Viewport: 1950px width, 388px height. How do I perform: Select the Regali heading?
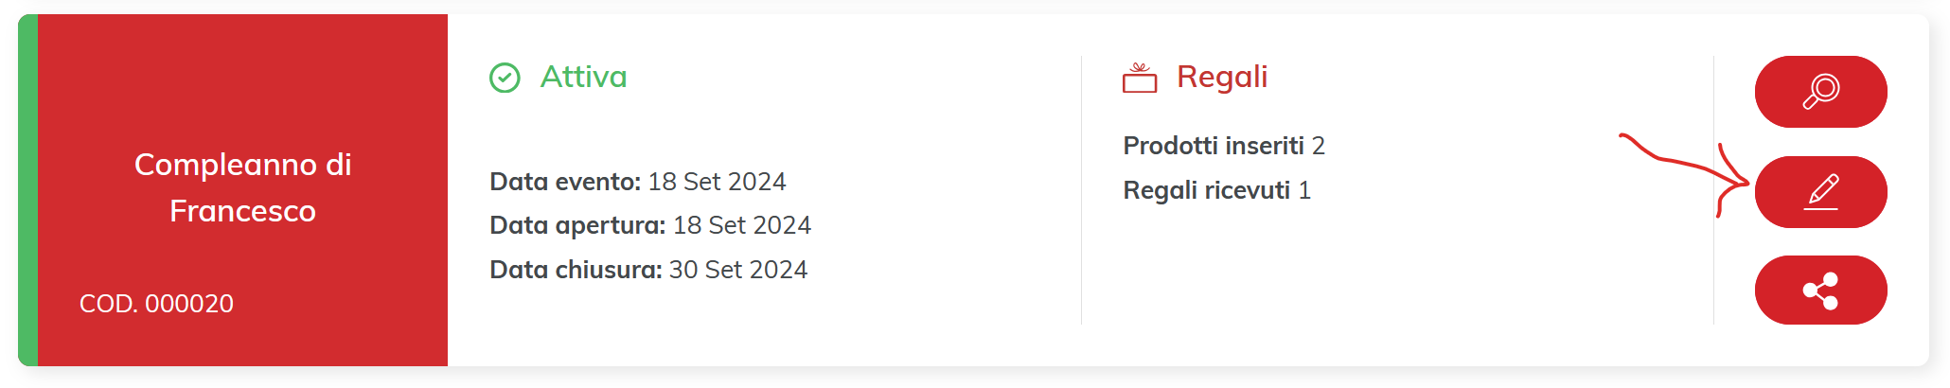pyautogui.click(x=1222, y=77)
